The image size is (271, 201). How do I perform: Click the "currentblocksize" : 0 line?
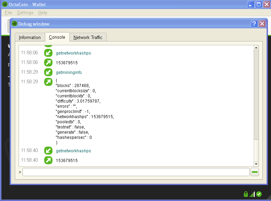point(76,91)
